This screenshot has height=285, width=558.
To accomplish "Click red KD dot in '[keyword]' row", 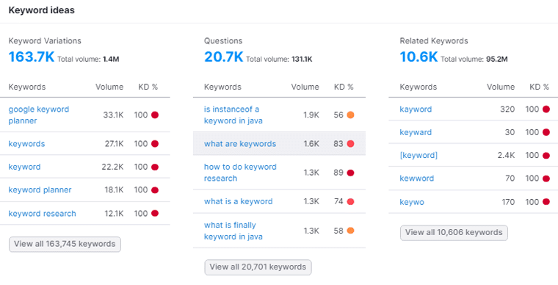I will [x=546, y=156].
